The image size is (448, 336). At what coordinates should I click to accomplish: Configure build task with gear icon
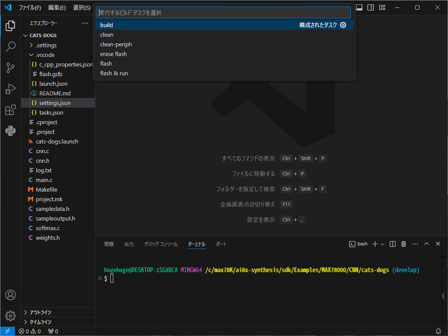[343, 25]
